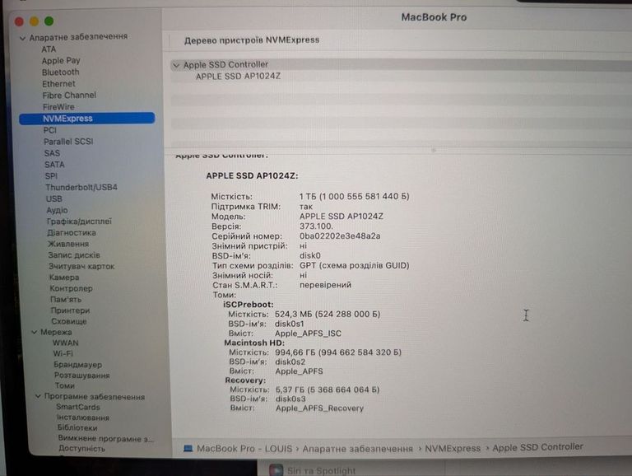Click the Recovery volume heading

coord(245,380)
